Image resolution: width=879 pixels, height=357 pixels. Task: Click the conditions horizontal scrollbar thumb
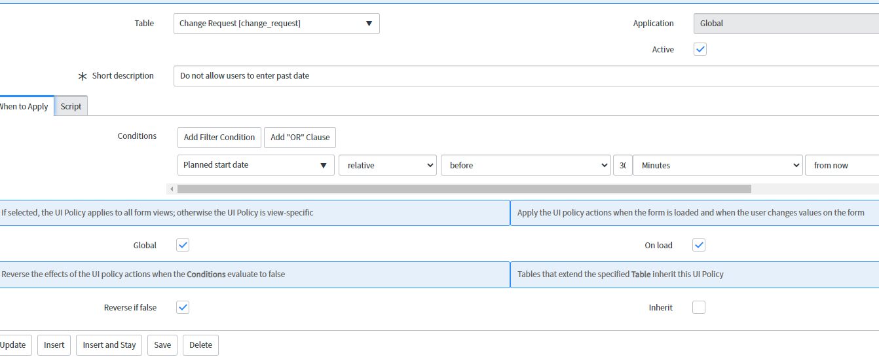[464, 189]
